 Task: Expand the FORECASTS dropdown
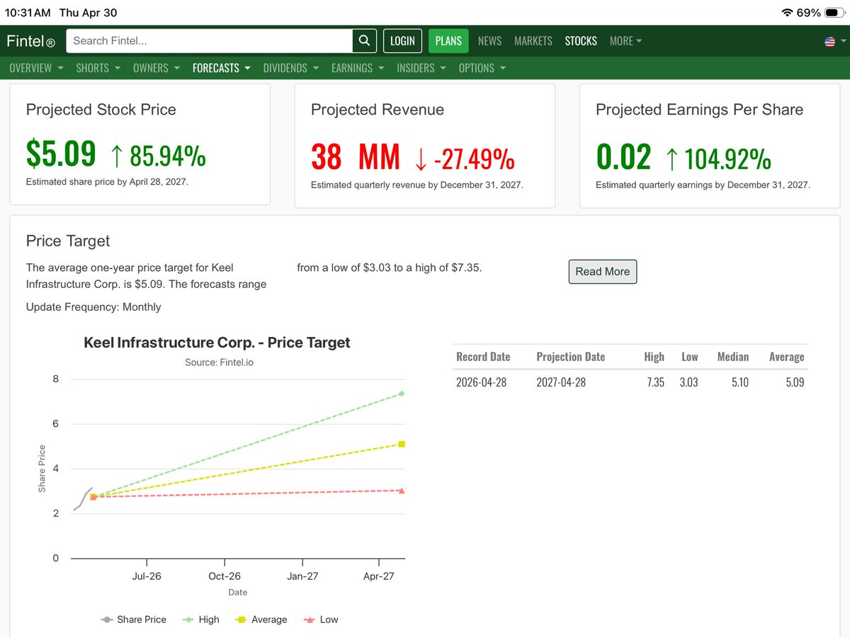point(222,68)
